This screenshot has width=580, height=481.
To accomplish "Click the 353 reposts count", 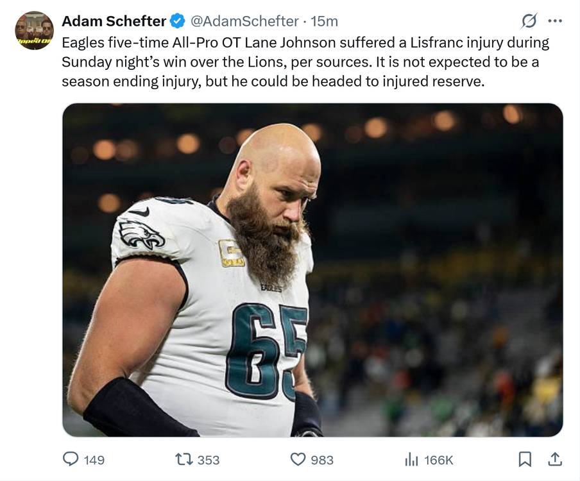I will [209, 460].
